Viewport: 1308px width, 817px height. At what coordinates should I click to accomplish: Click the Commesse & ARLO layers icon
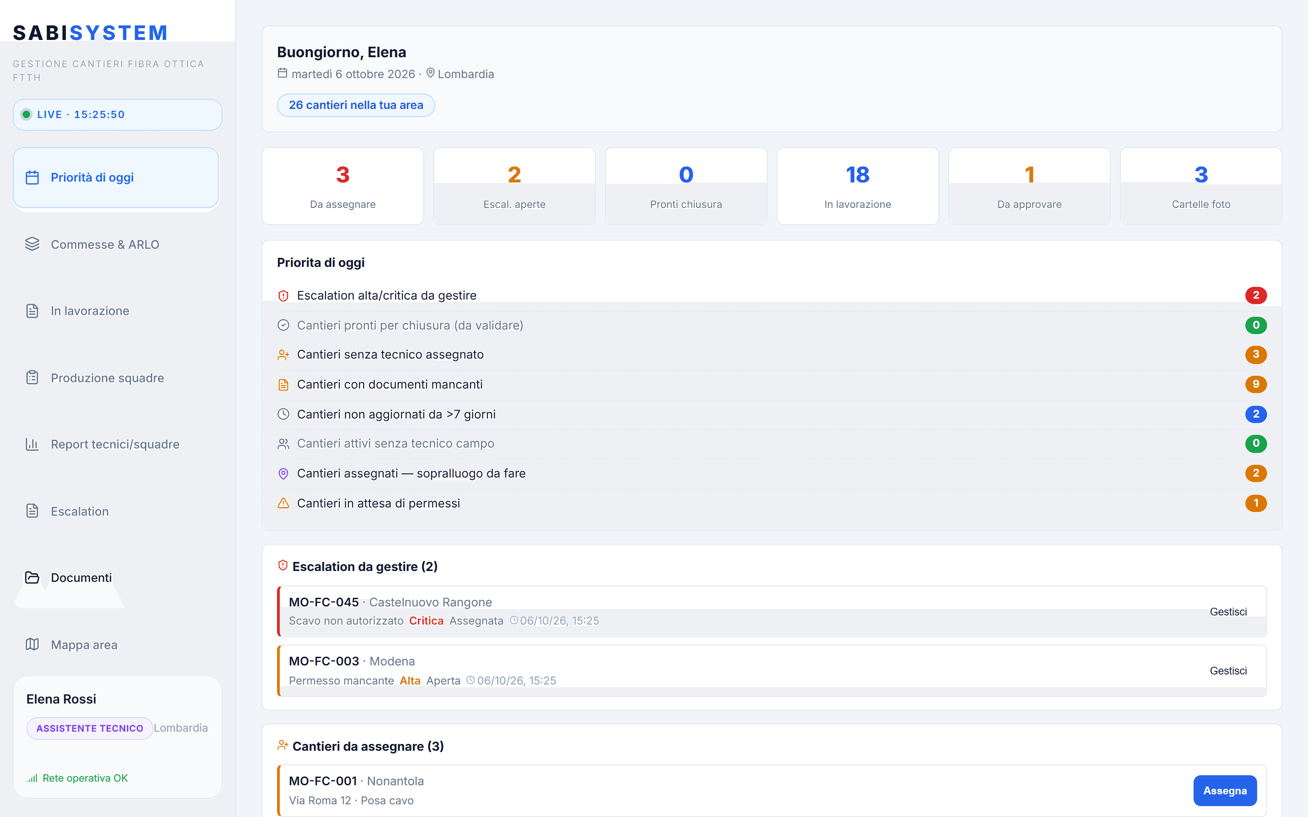click(32, 244)
